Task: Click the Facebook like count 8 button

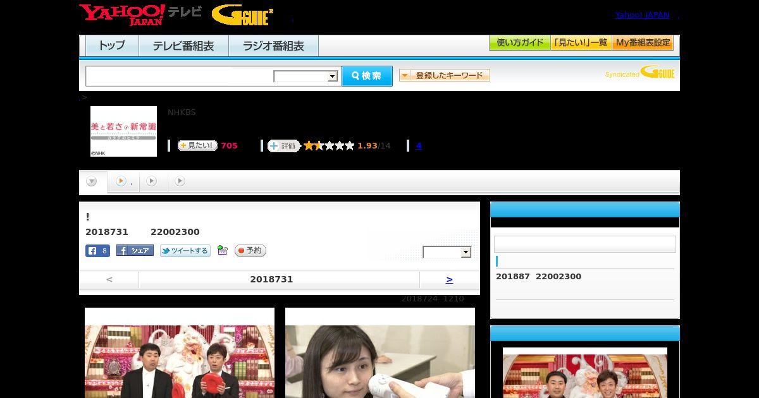Action: click(98, 251)
